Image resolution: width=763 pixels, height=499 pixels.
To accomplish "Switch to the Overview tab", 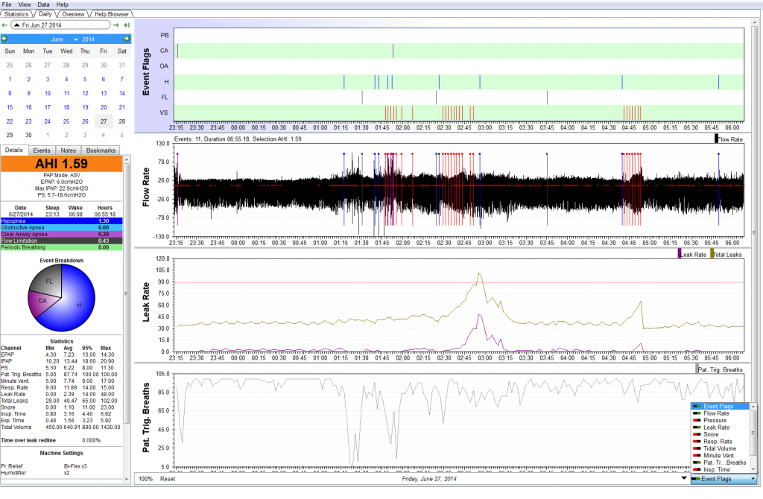I will coord(72,14).
